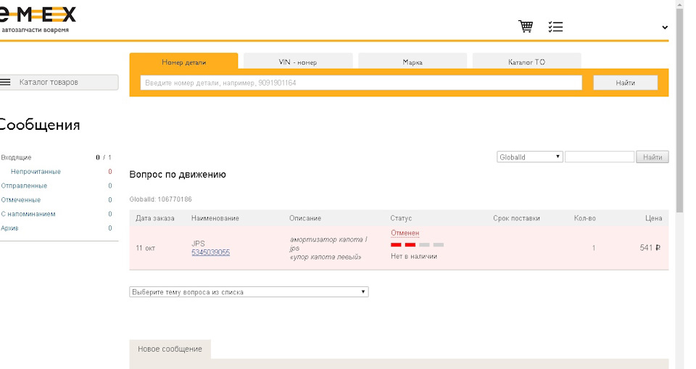
Task: Switch to the Марка tab
Action: pyautogui.click(x=413, y=62)
